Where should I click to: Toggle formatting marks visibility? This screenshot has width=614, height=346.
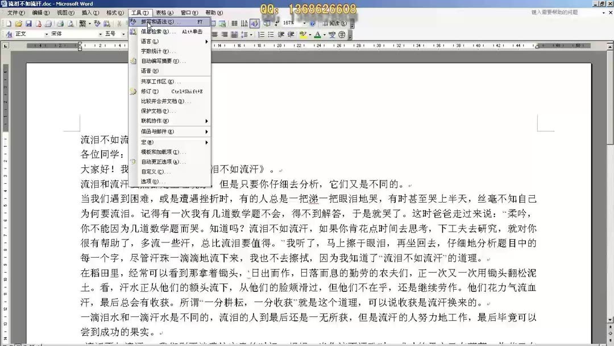tap(276, 24)
